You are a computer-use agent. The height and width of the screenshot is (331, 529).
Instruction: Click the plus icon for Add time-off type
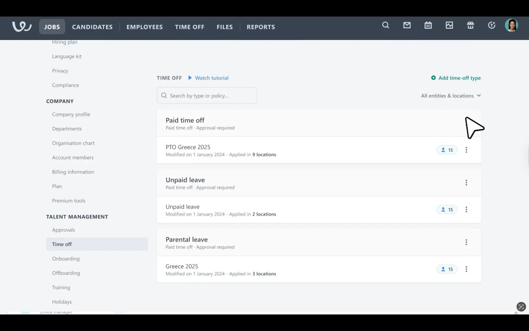(x=433, y=78)
